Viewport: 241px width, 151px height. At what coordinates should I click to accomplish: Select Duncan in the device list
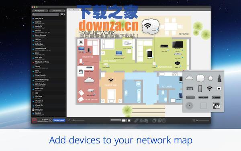[49, 31]
